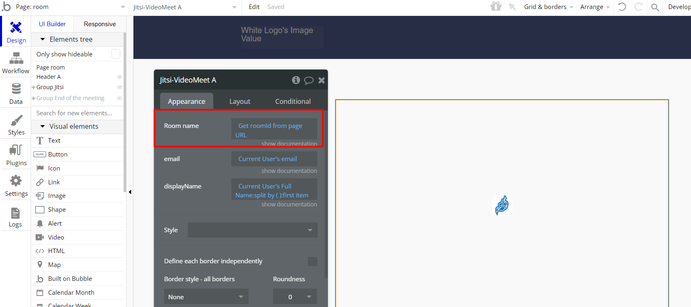Screen dimensions: 691x307
Task: Click the redo arrow icon
Action: 638,7
